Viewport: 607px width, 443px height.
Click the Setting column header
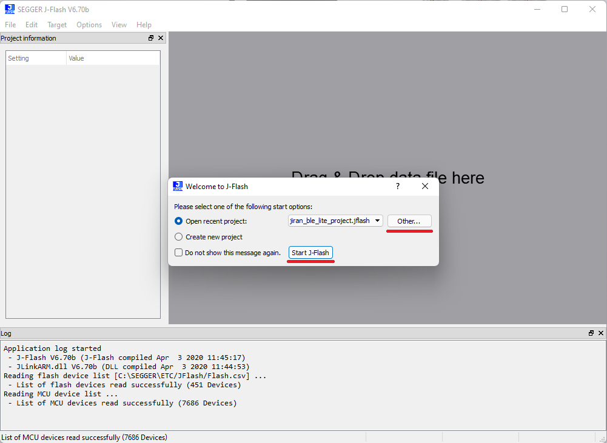pyautogui.click(x=36, y=58)
